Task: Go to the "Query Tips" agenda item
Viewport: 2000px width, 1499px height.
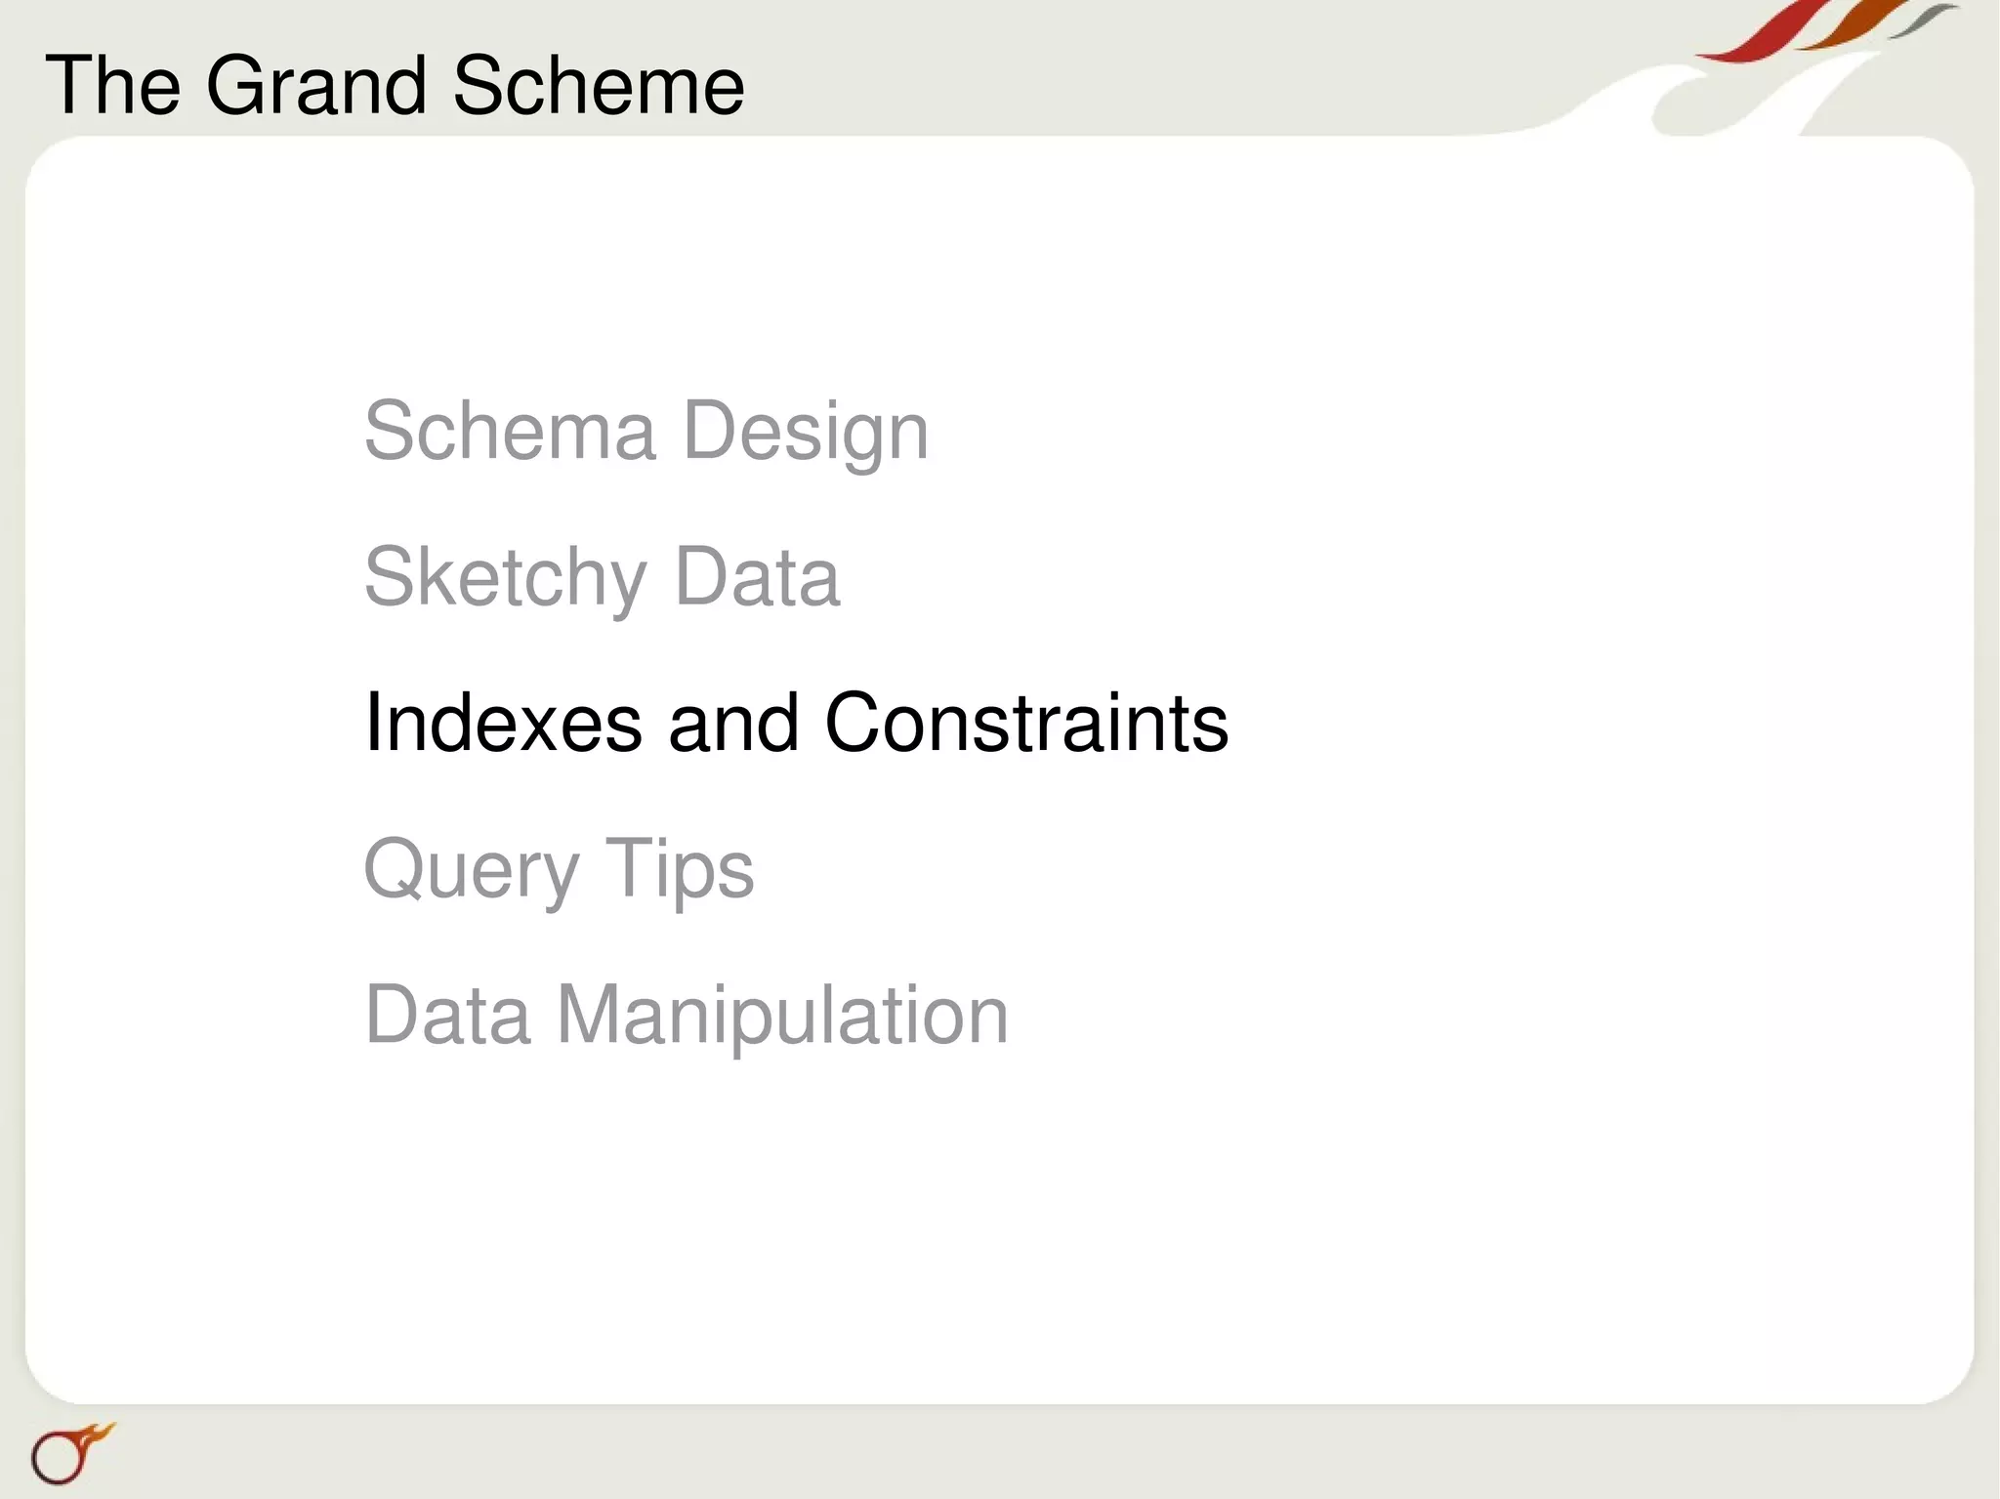Action: tap(559, 868)
